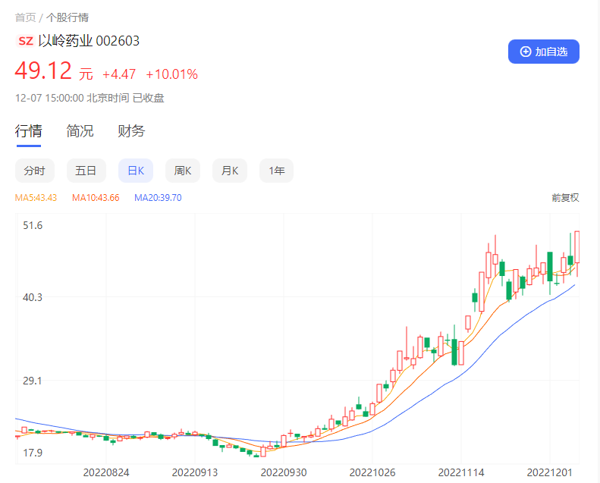Click the current price 49.12
Viewport: 600px width, 483px height.
point(43,71)
